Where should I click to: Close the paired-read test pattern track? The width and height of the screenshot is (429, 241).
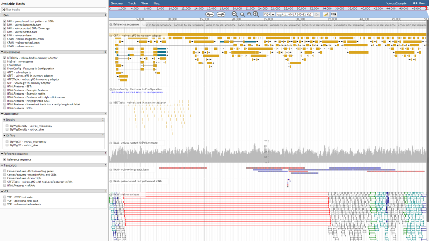coord(111,181)
